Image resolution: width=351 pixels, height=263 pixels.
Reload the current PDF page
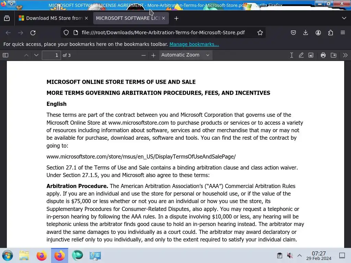coord(33,33)
